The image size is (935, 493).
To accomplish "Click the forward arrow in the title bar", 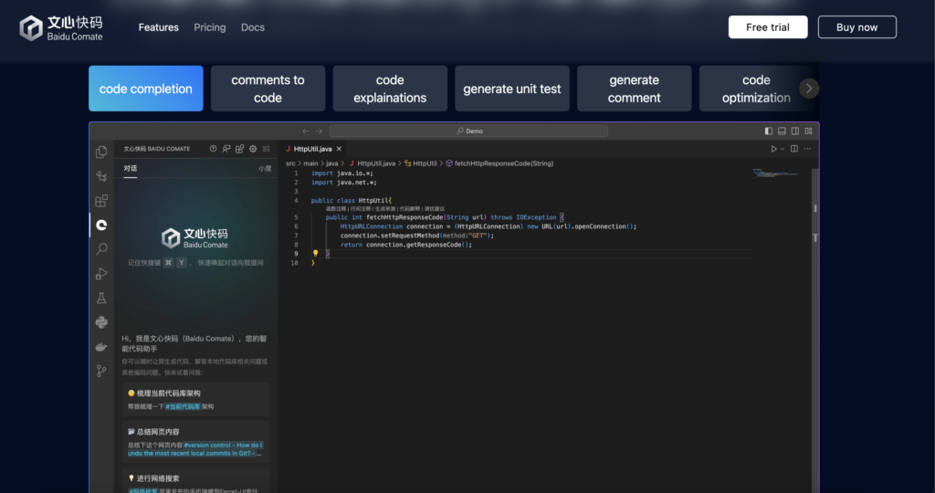I will (319, 131).
